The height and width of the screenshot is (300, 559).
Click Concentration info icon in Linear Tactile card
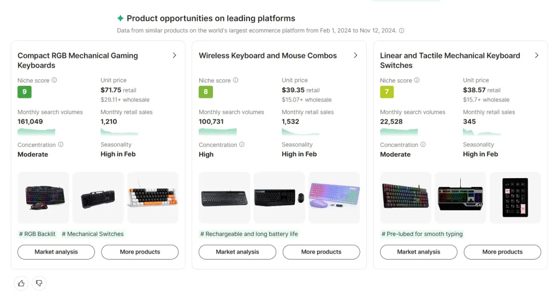(423, 145)
